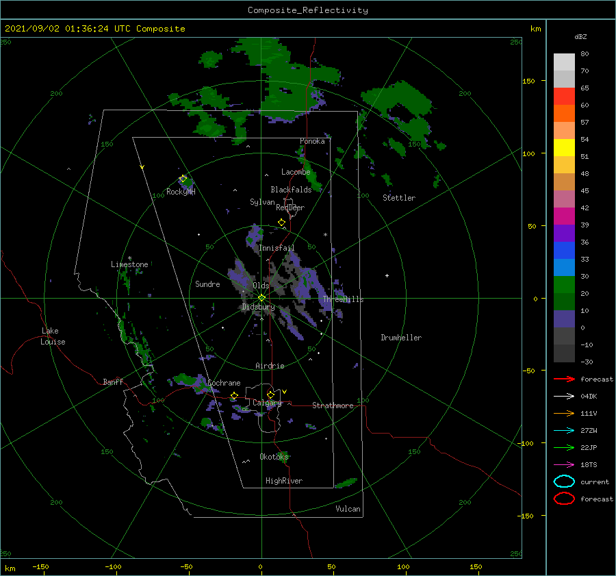Click the dBZ legend heading
This screenshot has height=576, width=616.
coord(580,36)
